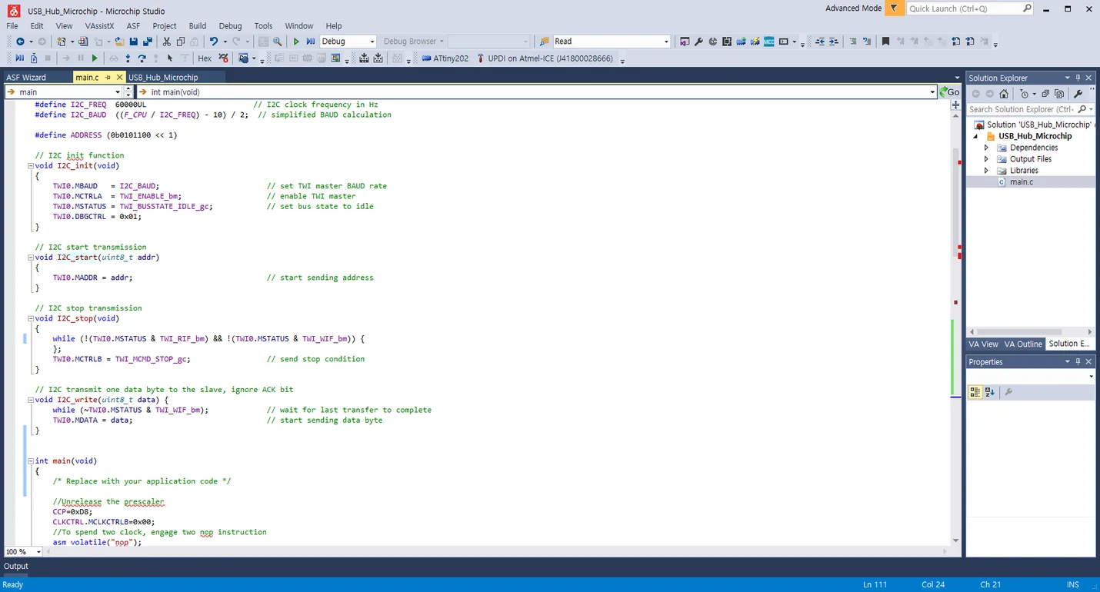Click the orange notifications filter flag icon

895,8
